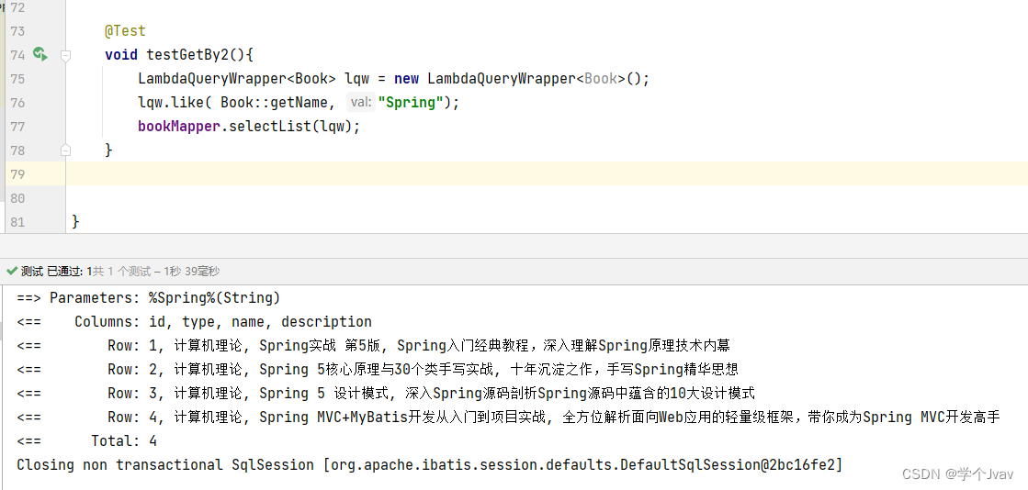Click the run test gutter icon for testGetBy2

[40, 54]
